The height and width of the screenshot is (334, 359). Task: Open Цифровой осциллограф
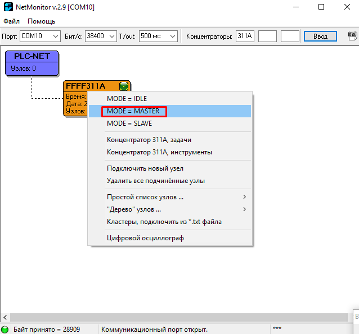click(x=170, y=238)
